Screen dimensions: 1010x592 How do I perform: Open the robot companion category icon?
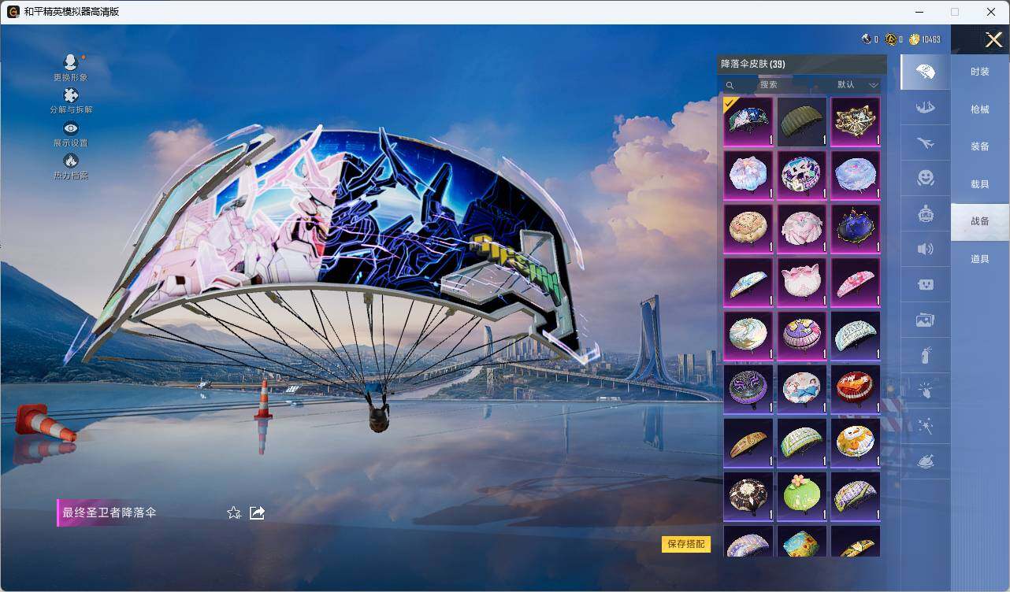coord(926,213)
